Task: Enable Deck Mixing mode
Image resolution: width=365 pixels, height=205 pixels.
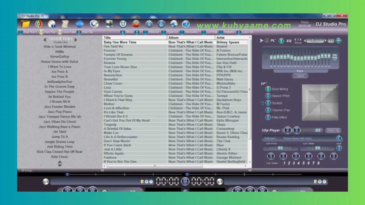Action: (x=268, y=89)
